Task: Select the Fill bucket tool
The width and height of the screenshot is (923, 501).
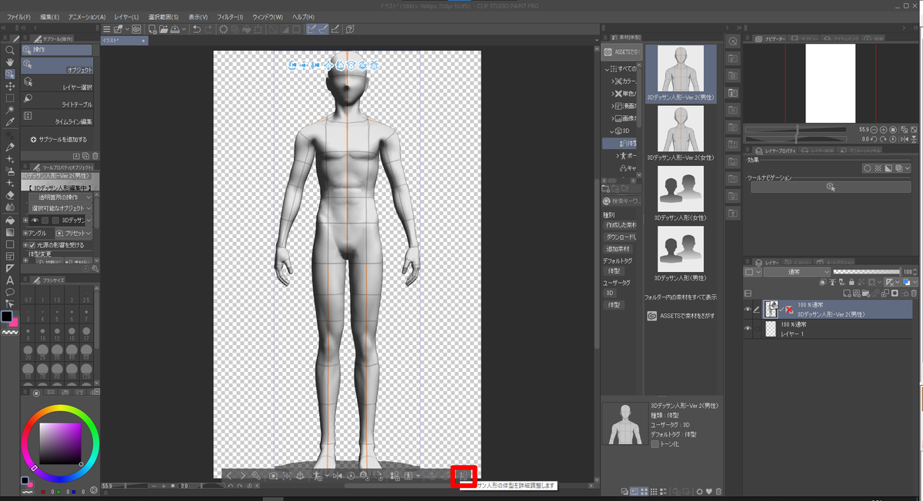Action: coord(10,220)
